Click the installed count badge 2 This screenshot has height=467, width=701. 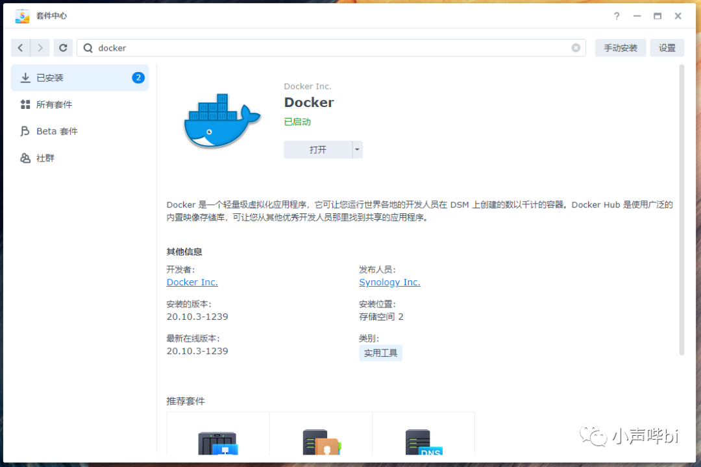click(138, 78)
